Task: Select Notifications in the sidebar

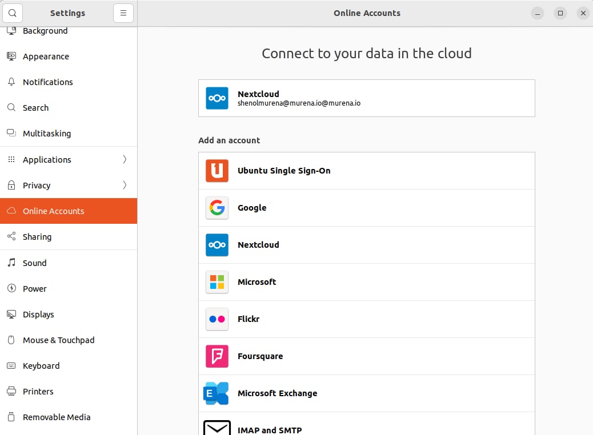Action: click(x=47, y=82)
